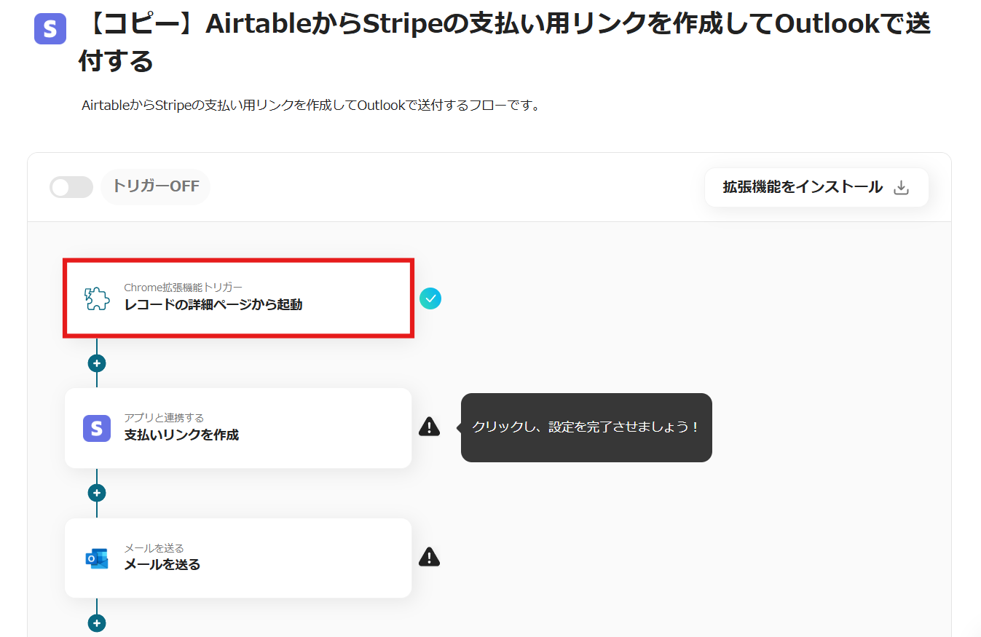Click the flow description text under the title

(x=311, y=106)
